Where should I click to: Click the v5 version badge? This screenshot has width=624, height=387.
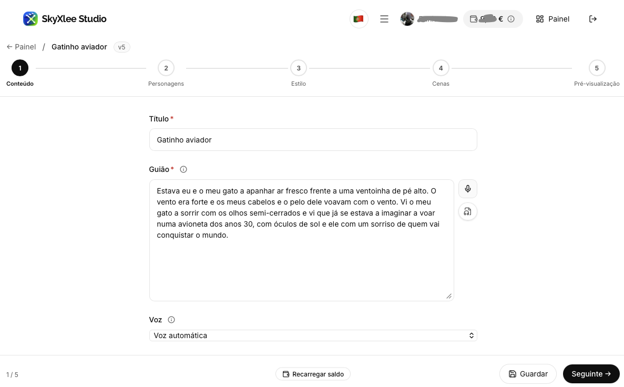point(122,47)
